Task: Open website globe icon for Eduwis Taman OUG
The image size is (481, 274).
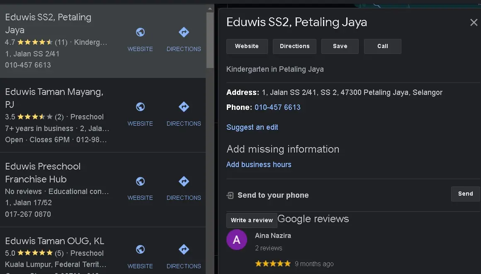Action: (x=140, y=250)
